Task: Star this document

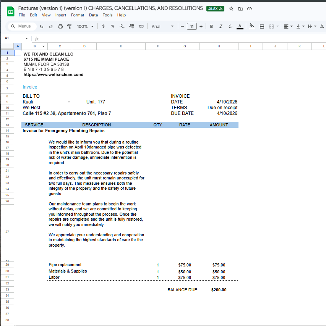Action: (x=231, y=8)
